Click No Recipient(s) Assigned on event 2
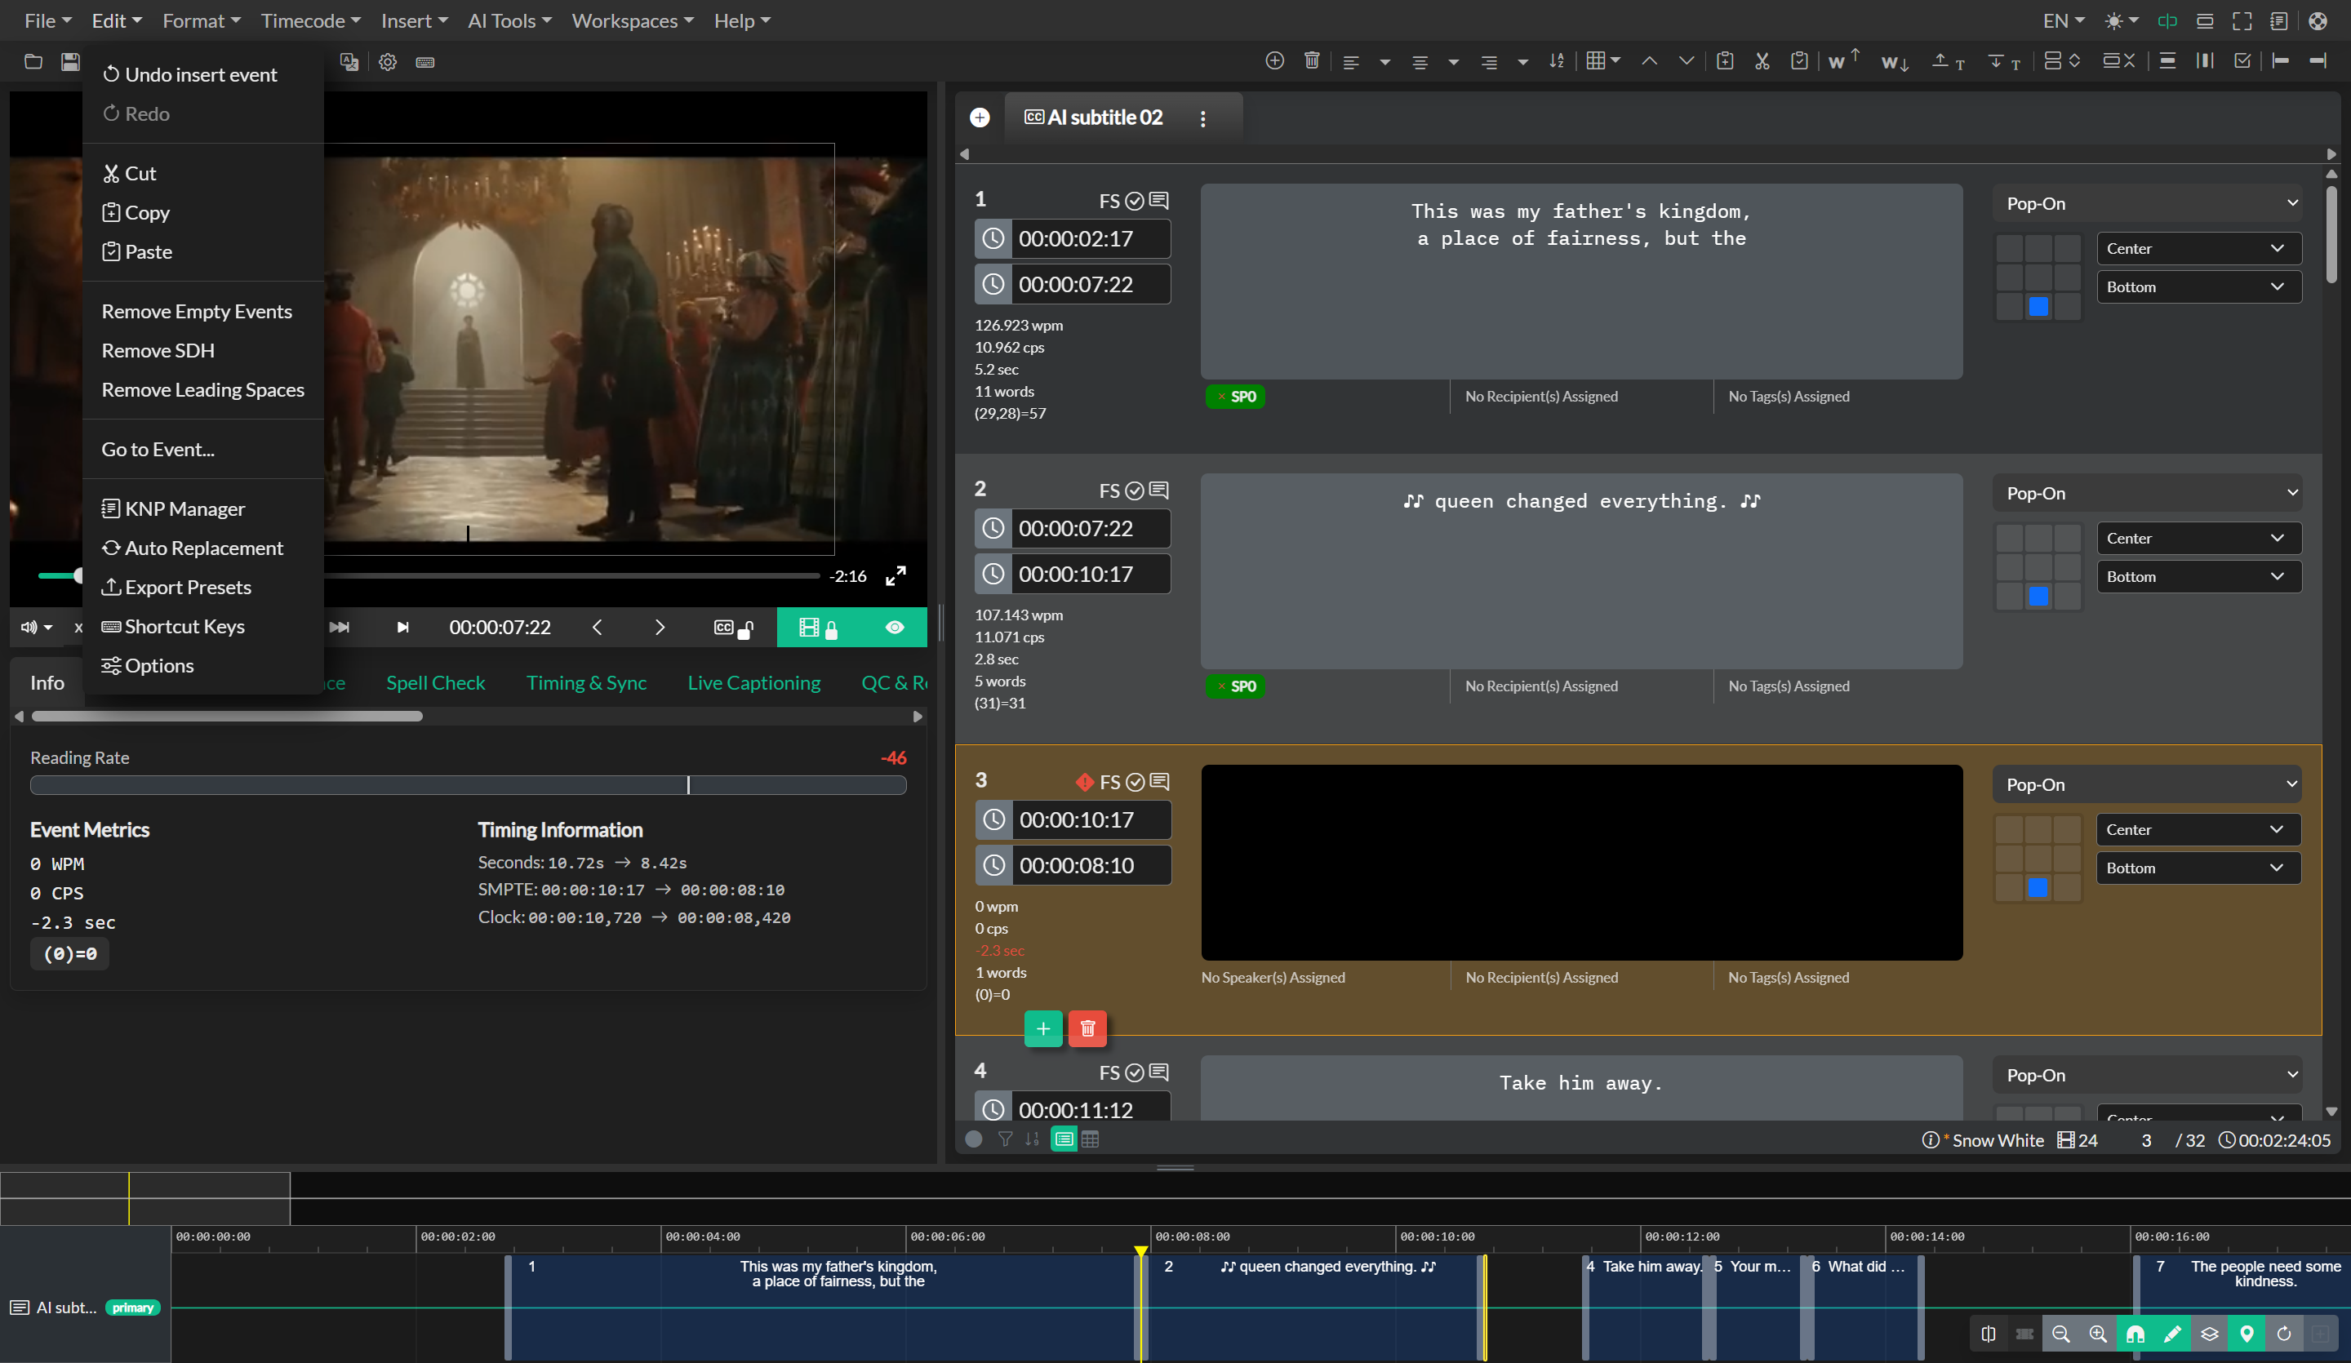Image resolution: width=2351 pixels, height=1363 pixels. (1541, 686)
